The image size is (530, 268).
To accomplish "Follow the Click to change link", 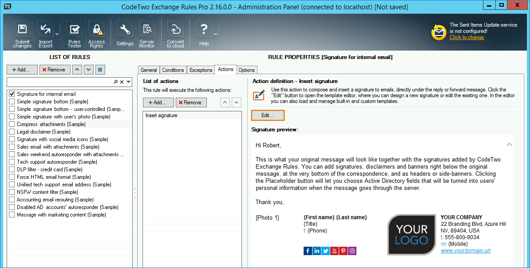I will (467, 37).
